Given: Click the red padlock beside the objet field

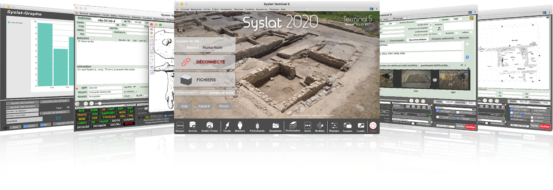Looking at the screenshot, I should pos(77,89).
